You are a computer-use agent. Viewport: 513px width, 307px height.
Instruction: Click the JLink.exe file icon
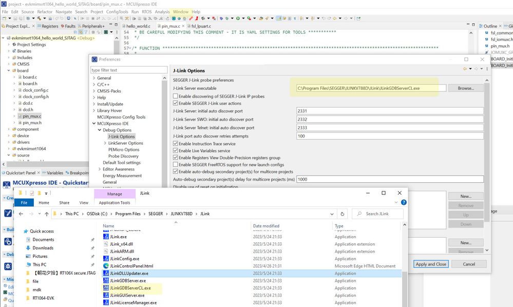(x=106, y=236)
